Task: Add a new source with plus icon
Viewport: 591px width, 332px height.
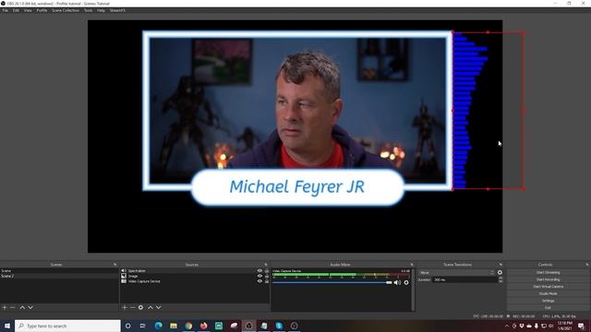Action: click(x=125, y=307)
